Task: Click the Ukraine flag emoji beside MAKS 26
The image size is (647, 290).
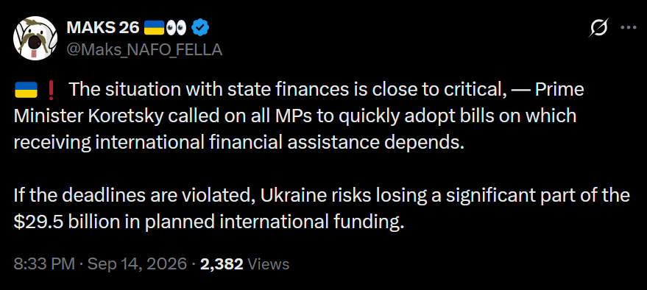Action: 155,28
